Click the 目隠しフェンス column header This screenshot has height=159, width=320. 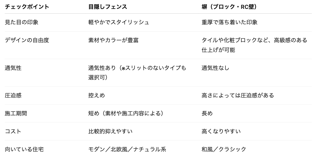pos(108,7)
